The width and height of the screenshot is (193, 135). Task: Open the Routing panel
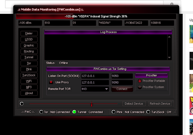click(x=29, y=51)
